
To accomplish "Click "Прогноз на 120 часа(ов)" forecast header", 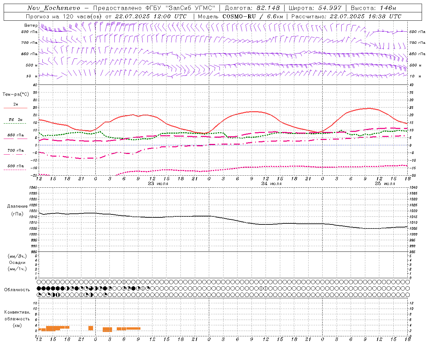I will coord(64,16).
